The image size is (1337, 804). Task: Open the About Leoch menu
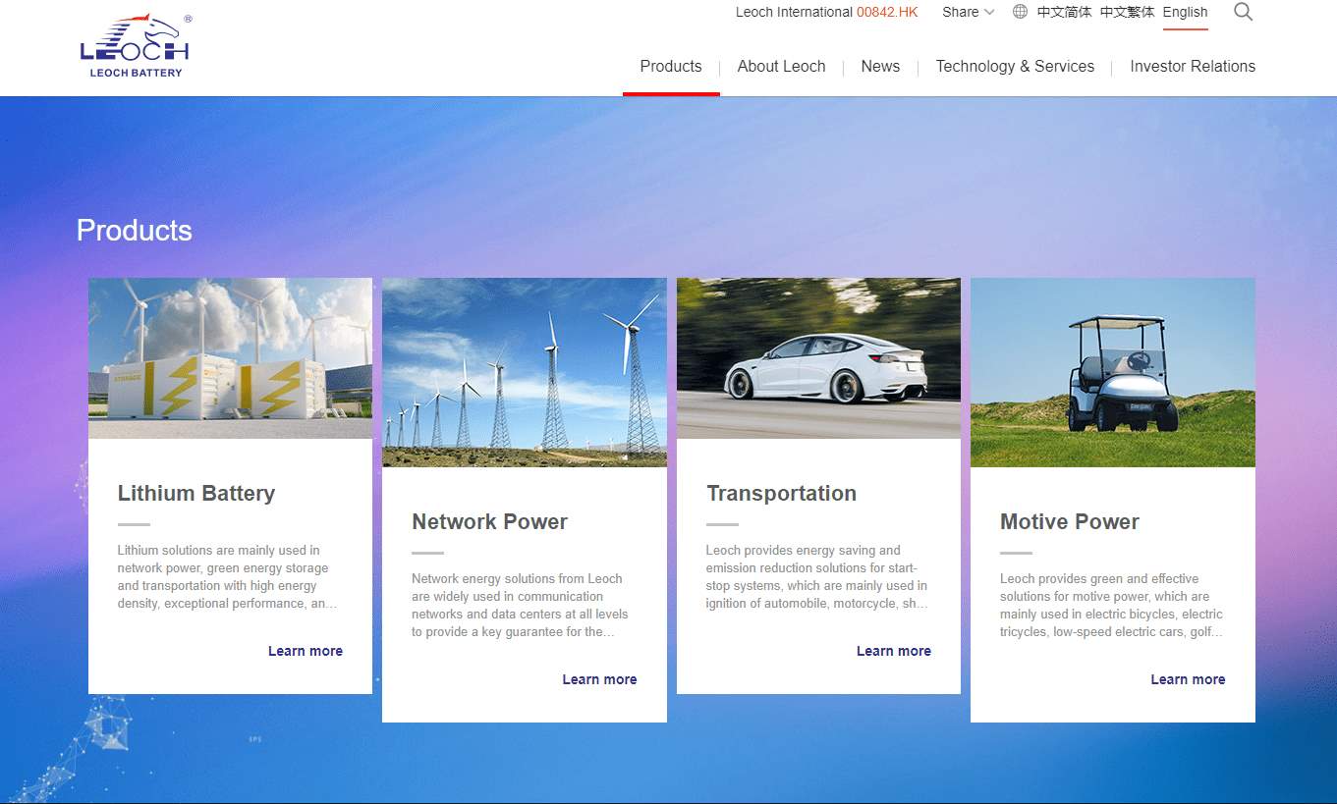point(781,67)
